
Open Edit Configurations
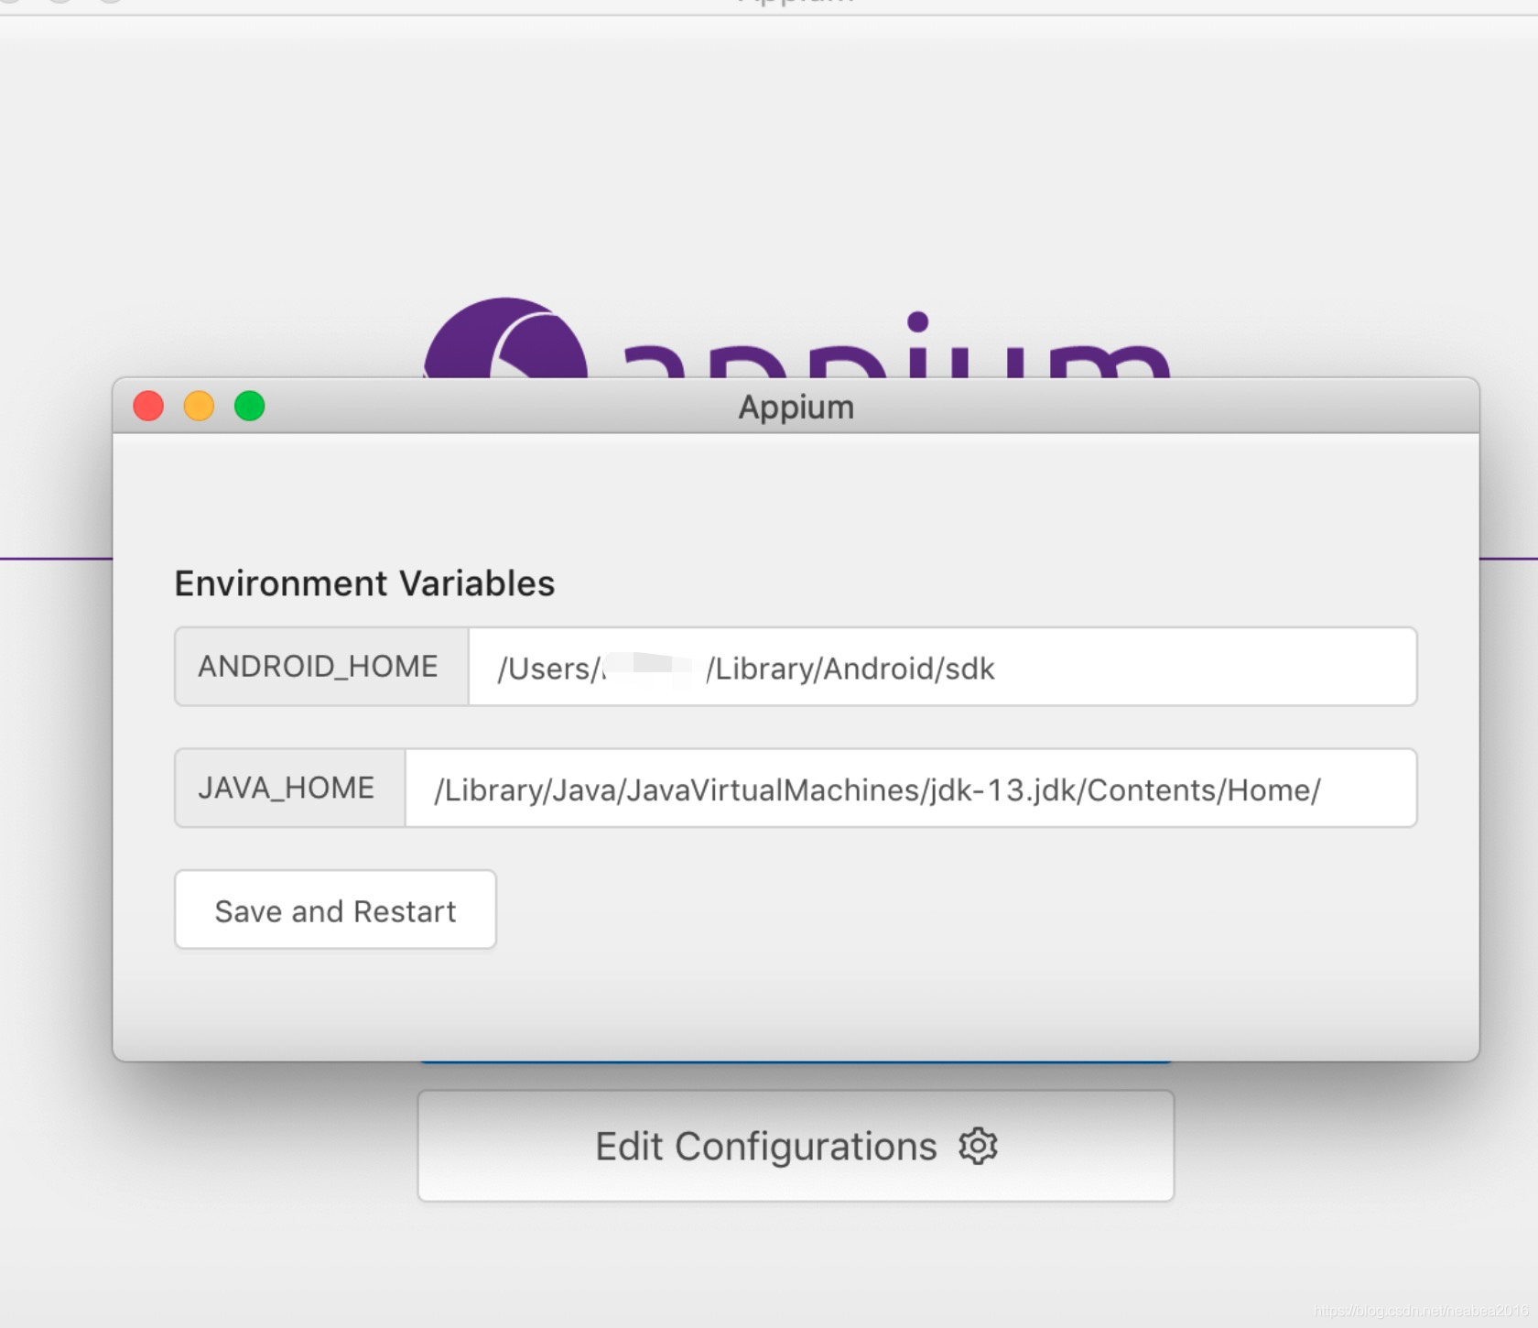tap(796, 1146)
